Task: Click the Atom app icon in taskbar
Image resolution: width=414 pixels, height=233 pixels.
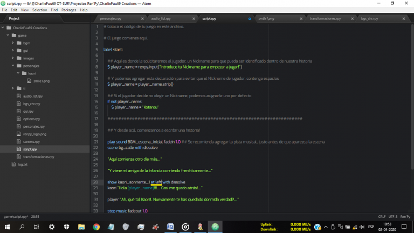Action: coord(215,227)
